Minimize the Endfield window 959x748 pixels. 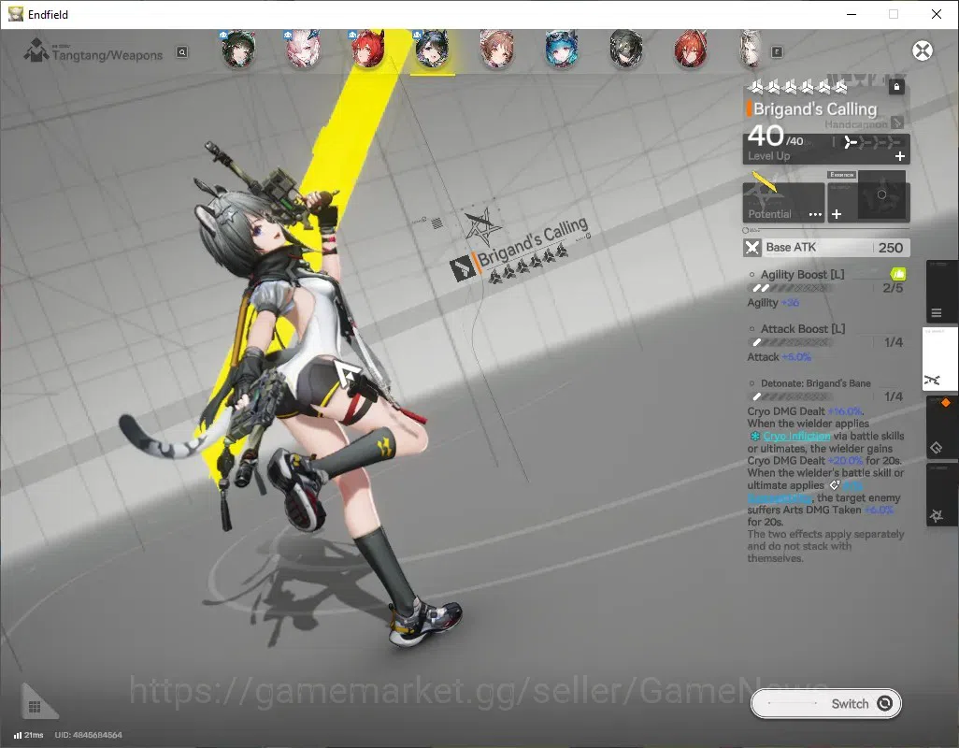pyautogui.click(x=851, y=14)
